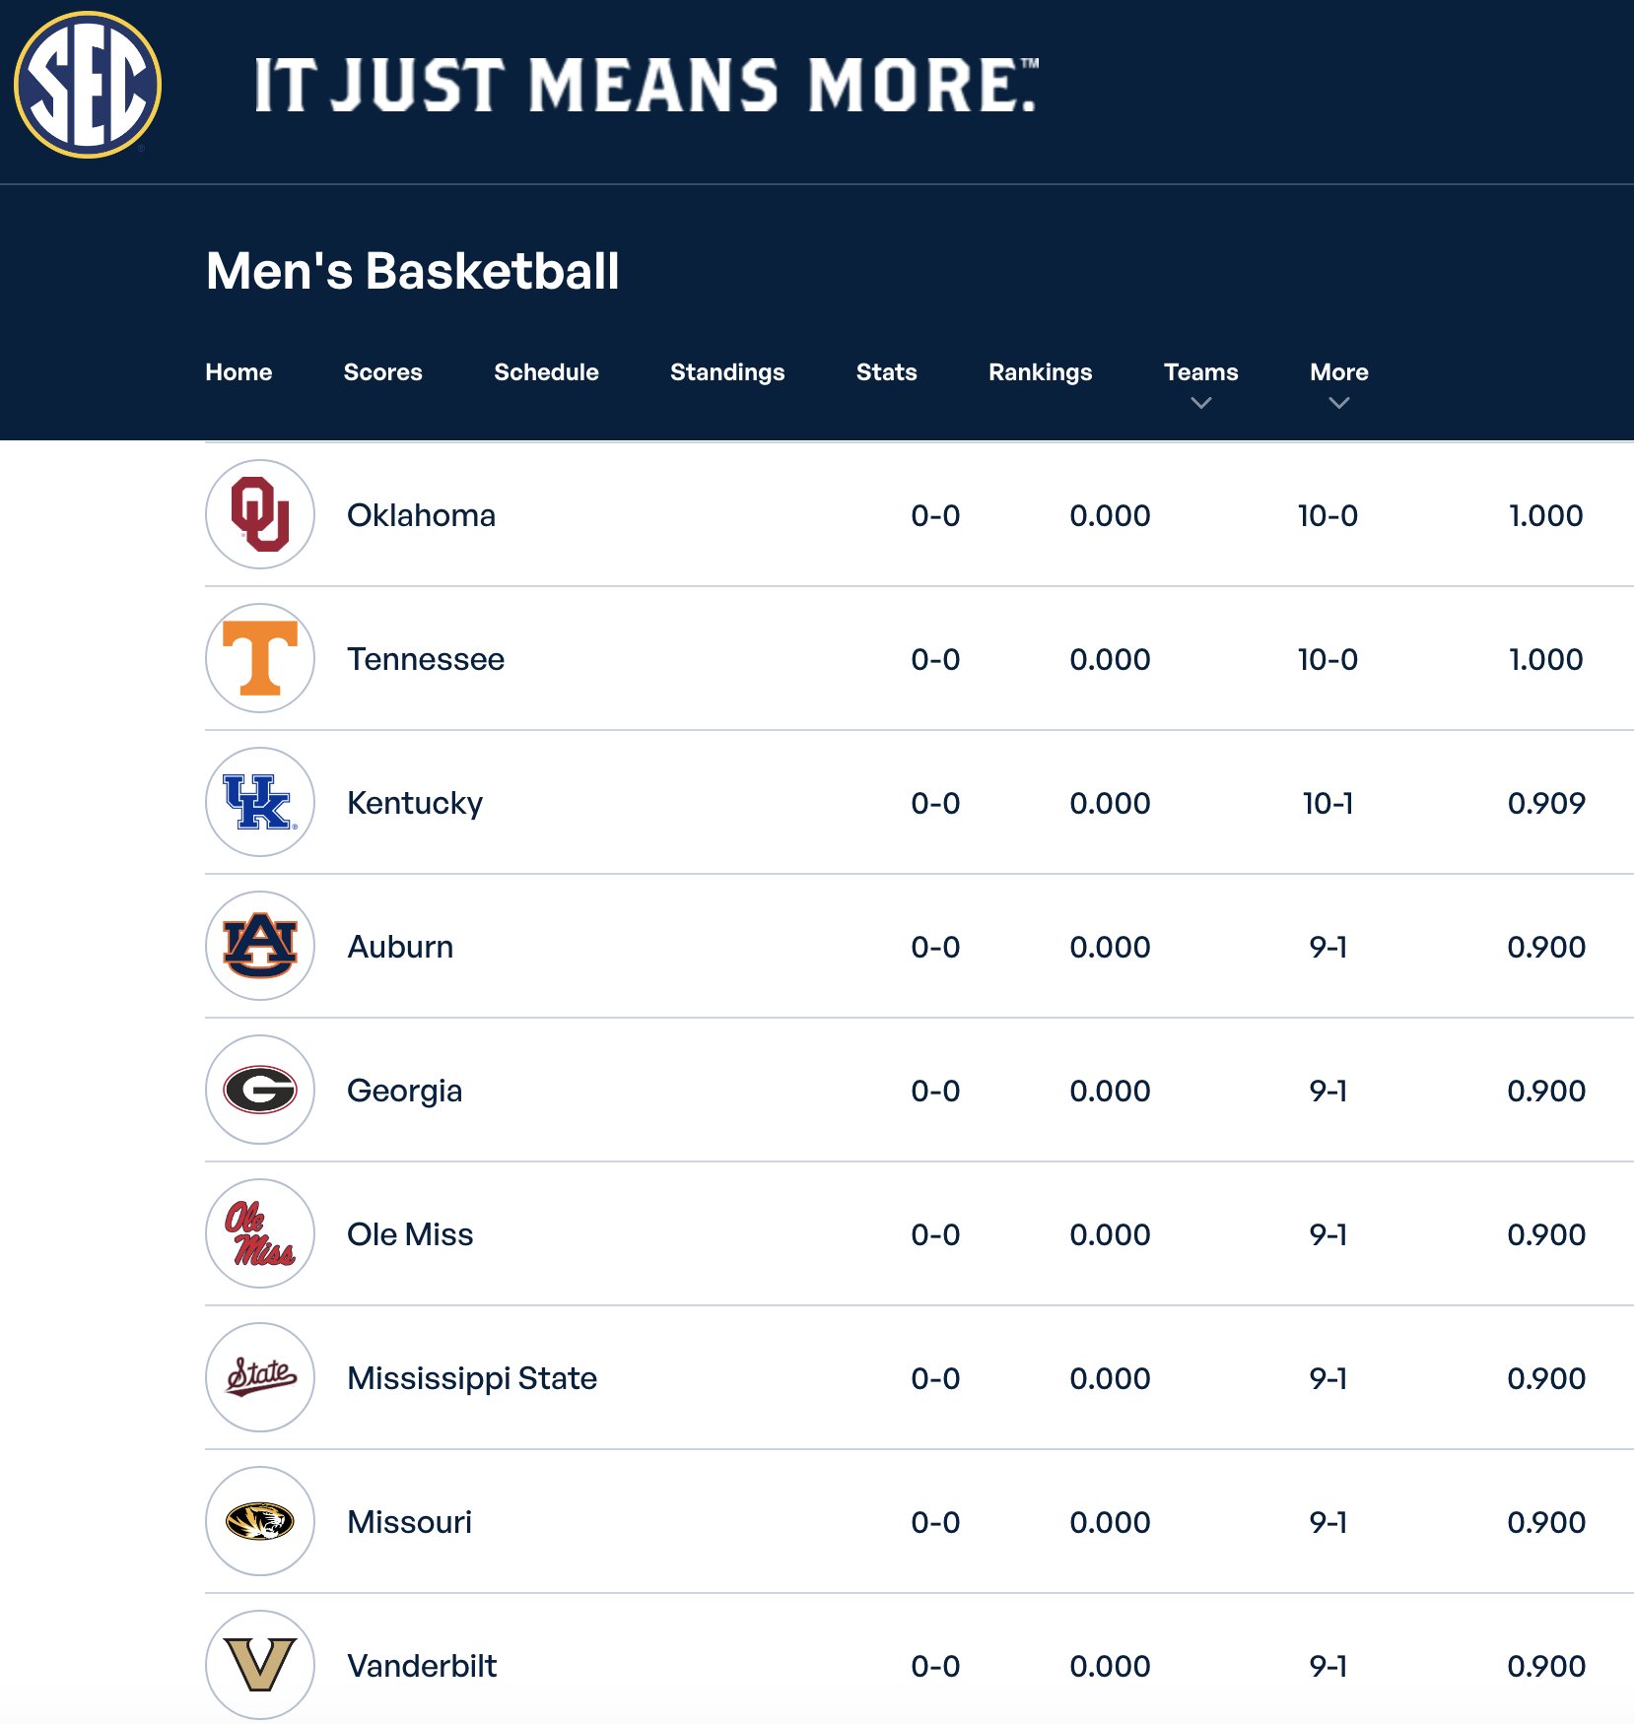The image size is (1634, 1724).
Task: Click the Kentucky UK team logo
Action: [260, 802]
